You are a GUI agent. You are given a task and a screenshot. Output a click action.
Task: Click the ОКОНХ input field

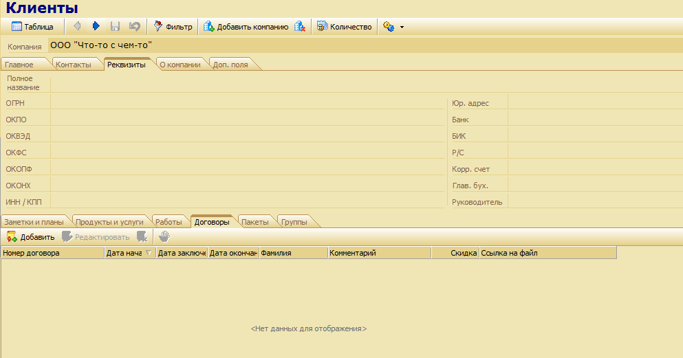click(x=248, y=186)
